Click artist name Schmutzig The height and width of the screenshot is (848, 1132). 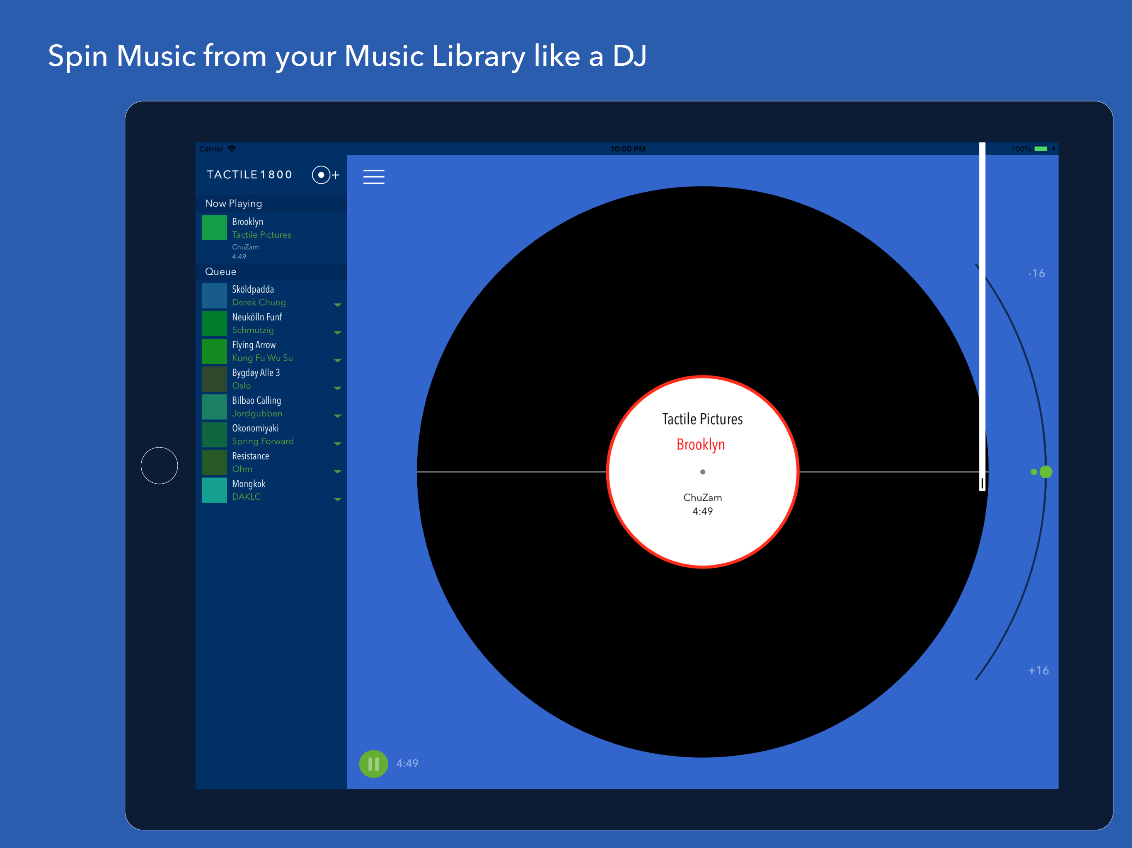click(253, 330)
